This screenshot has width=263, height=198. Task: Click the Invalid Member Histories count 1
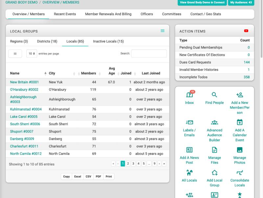point(249,70)
